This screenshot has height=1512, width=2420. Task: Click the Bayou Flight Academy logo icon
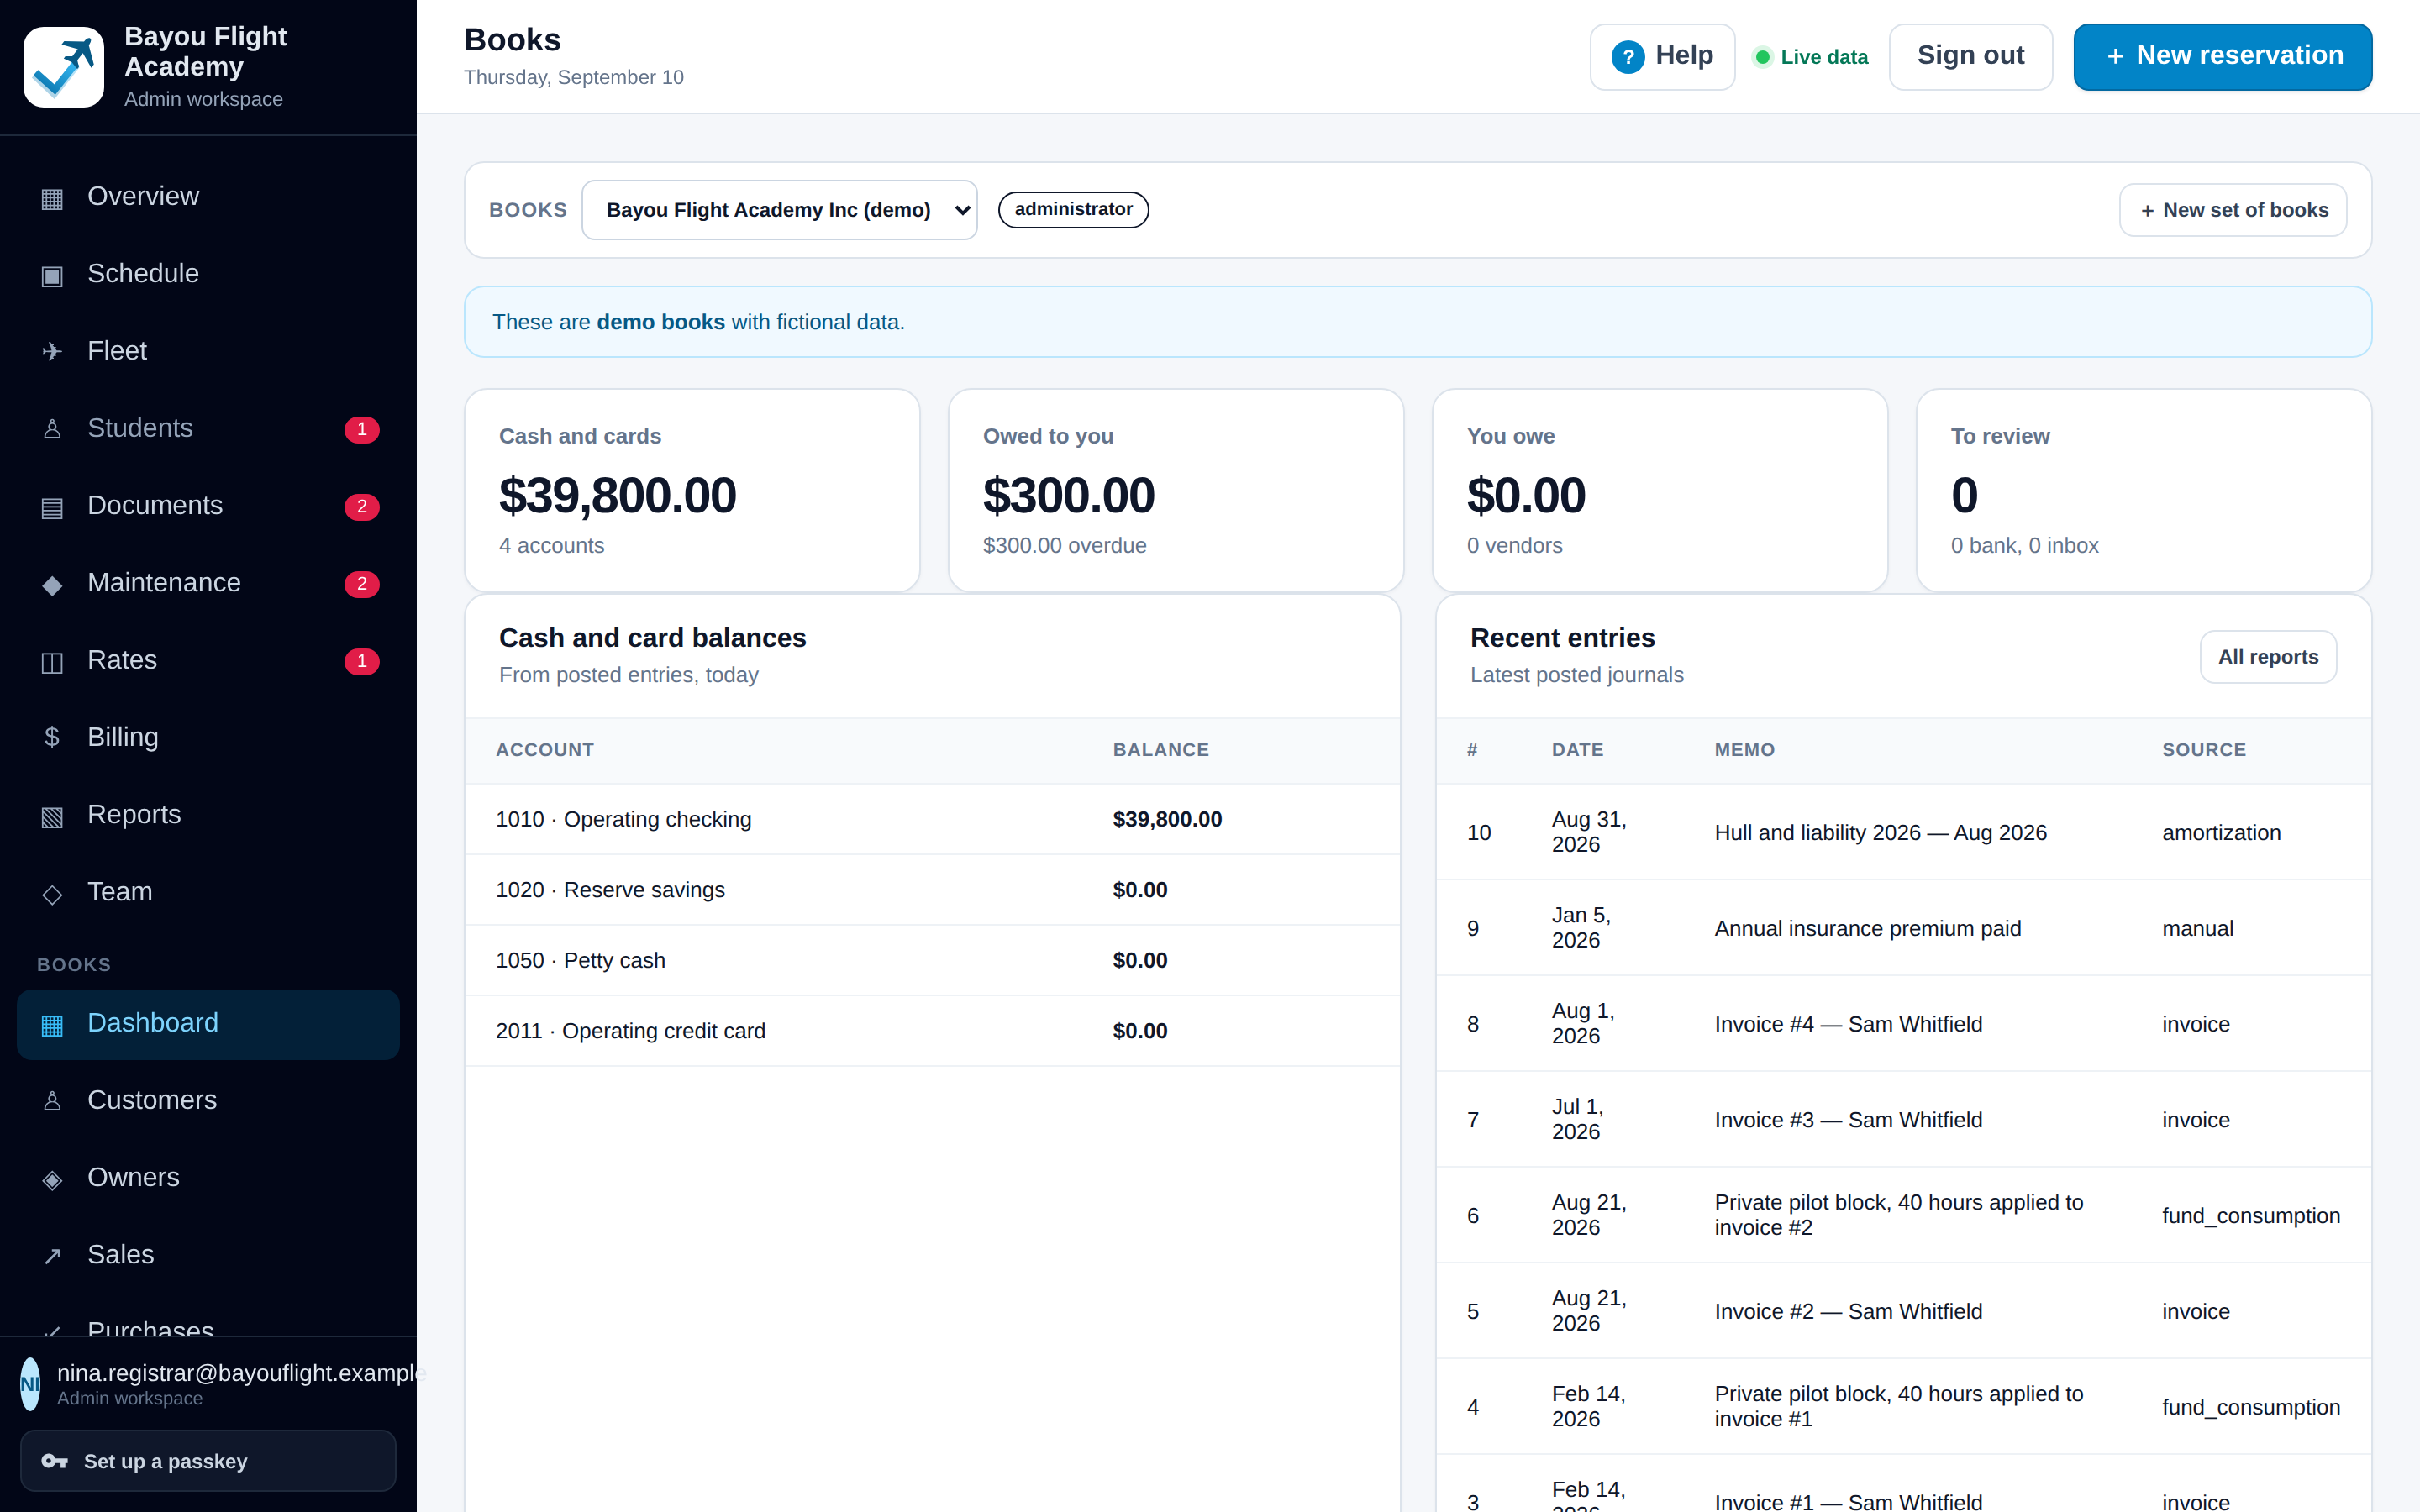(x=63, y=66)
